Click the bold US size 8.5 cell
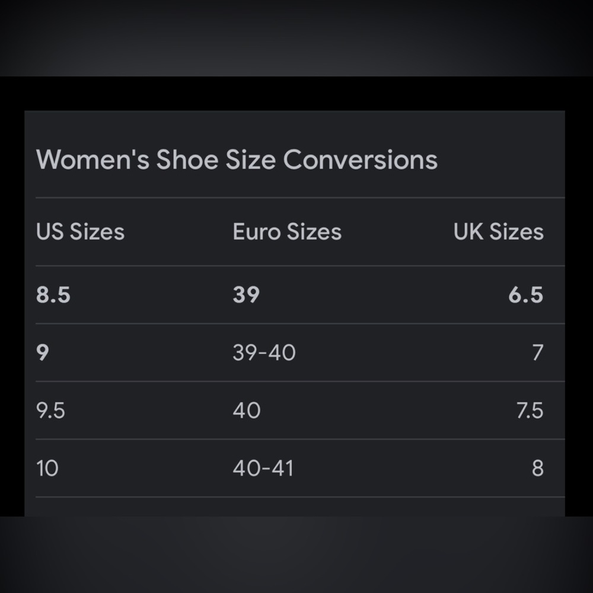This screenshot has width=593, height=593. tap(53, 295)
